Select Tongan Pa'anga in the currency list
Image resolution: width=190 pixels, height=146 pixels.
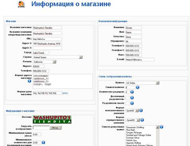[134, 132]
